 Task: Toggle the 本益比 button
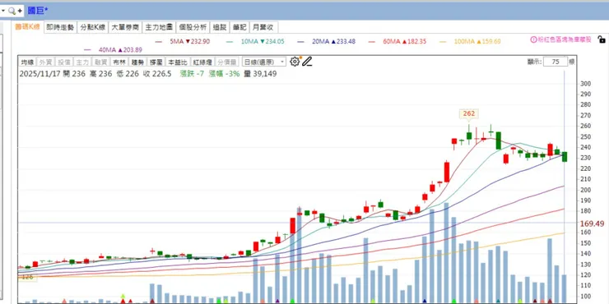pos(178,62)
